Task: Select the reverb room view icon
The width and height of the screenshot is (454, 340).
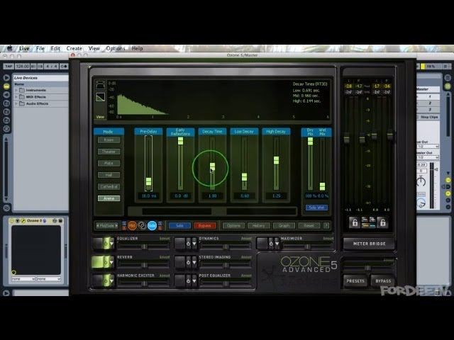Action: (x=101, y=85)
